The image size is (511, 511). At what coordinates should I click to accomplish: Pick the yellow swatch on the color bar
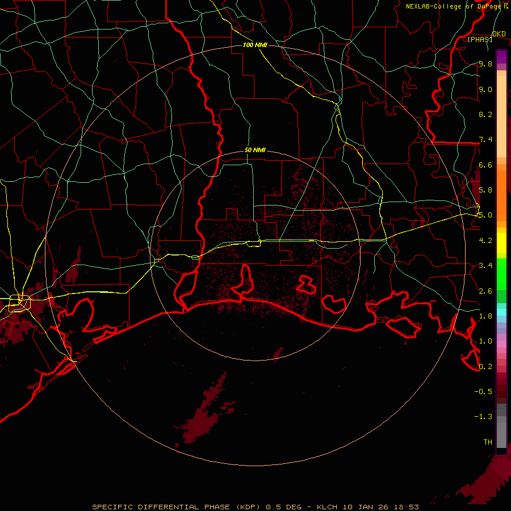[501, 243]
